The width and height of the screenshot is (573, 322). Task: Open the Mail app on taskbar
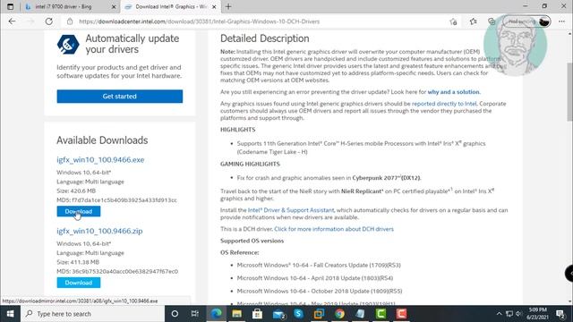coord(278,314)
